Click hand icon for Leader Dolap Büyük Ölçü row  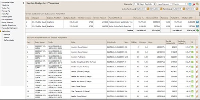(x=197, y=62)
